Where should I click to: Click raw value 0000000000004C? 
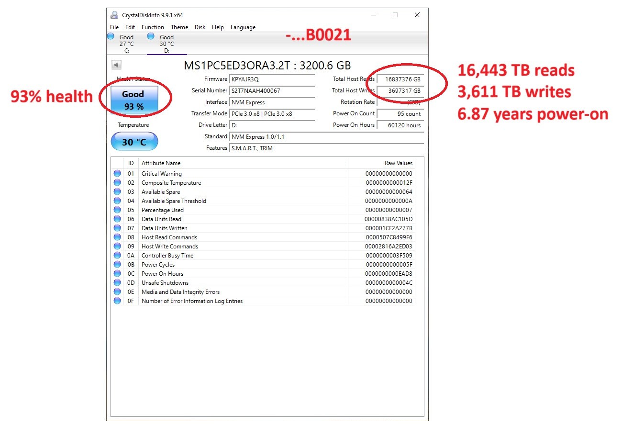coord(389,283)
